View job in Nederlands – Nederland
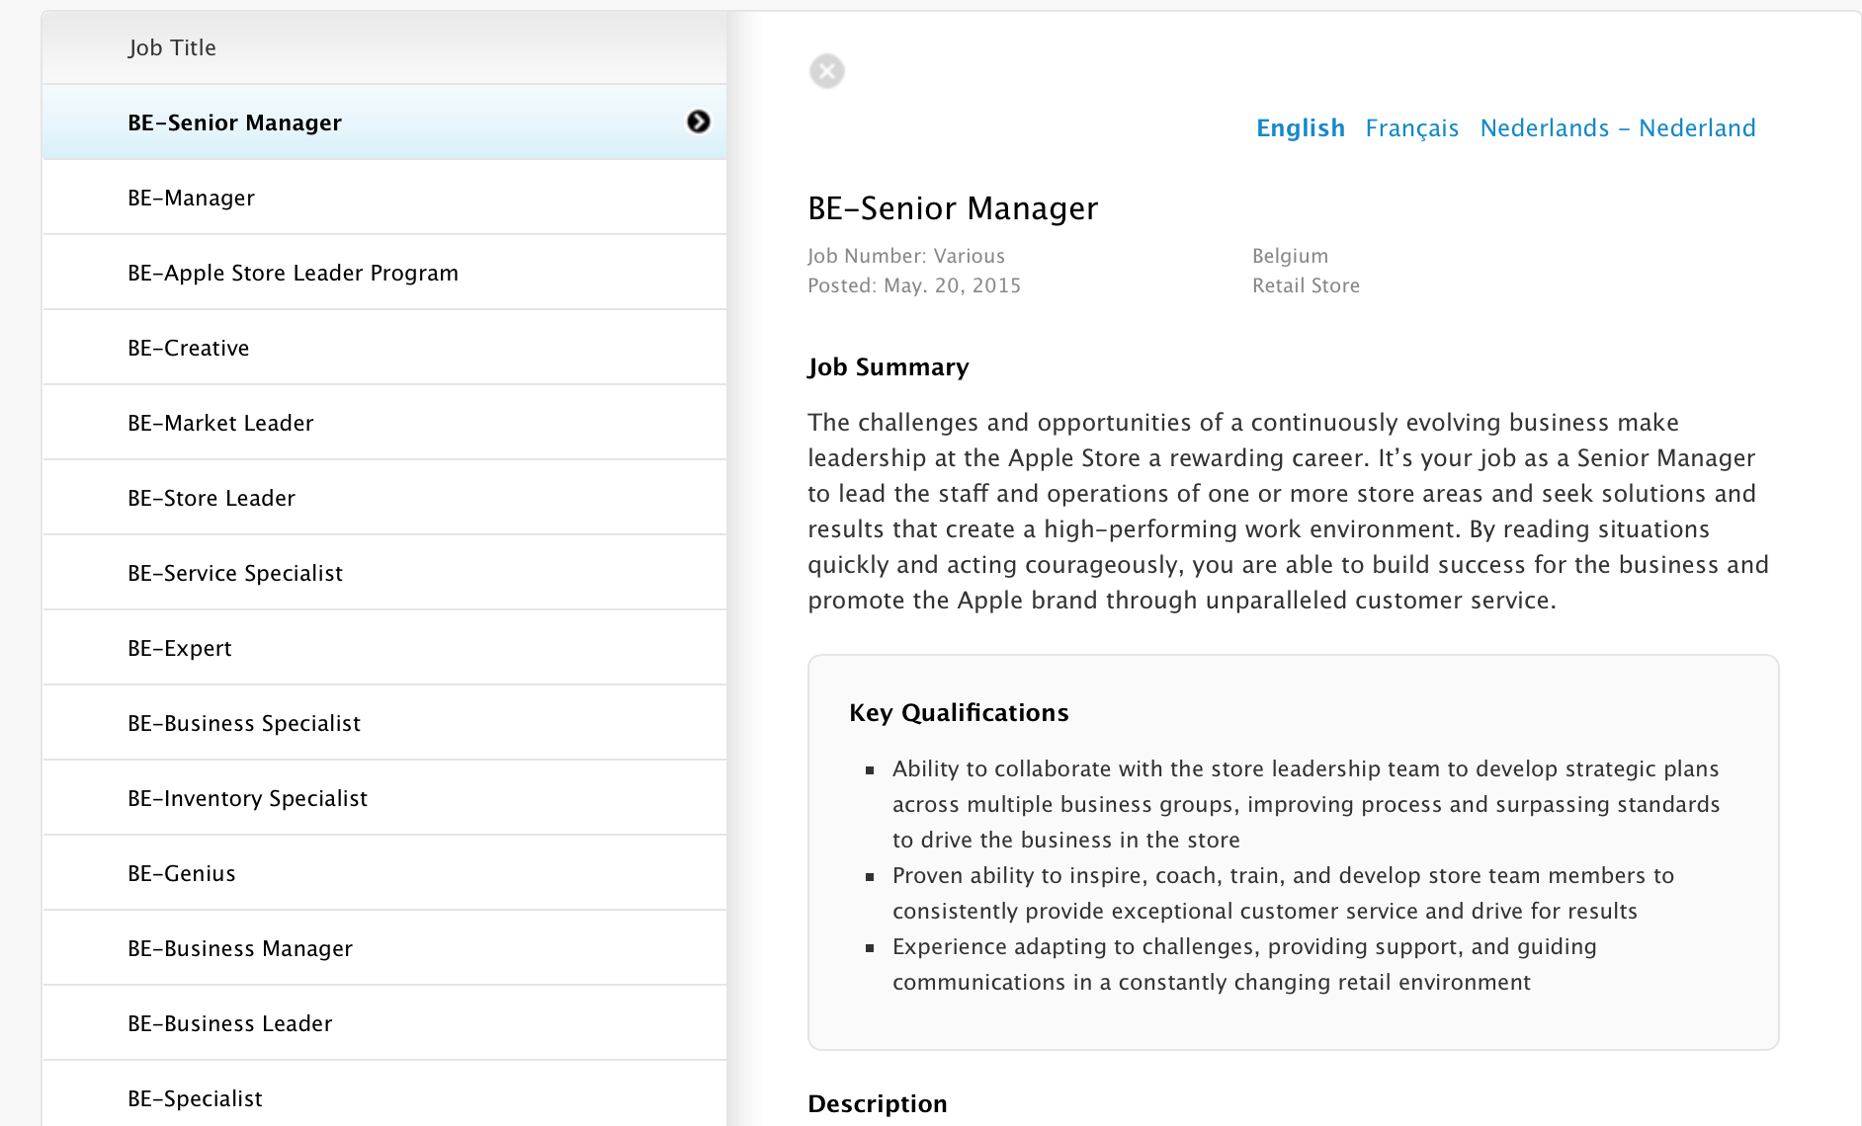The height and width of the screenshot is (1126, 1862). (1617, 128)
